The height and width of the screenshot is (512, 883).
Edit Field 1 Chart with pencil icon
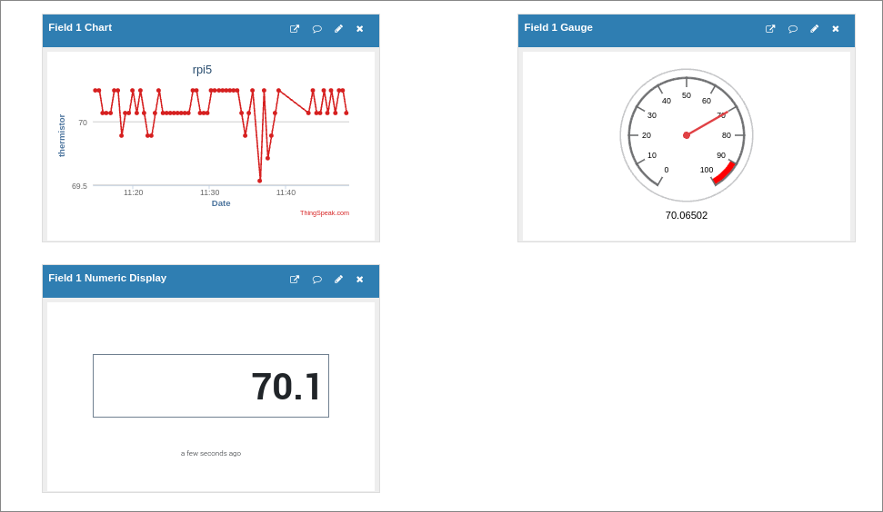[338, 29]
